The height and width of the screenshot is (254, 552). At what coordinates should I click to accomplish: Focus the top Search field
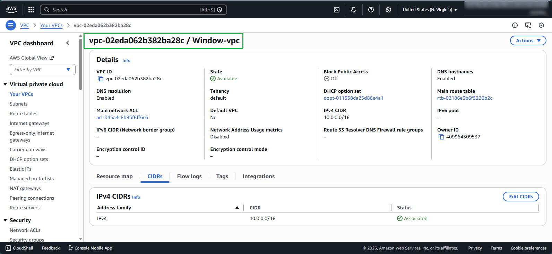point(133,10)
